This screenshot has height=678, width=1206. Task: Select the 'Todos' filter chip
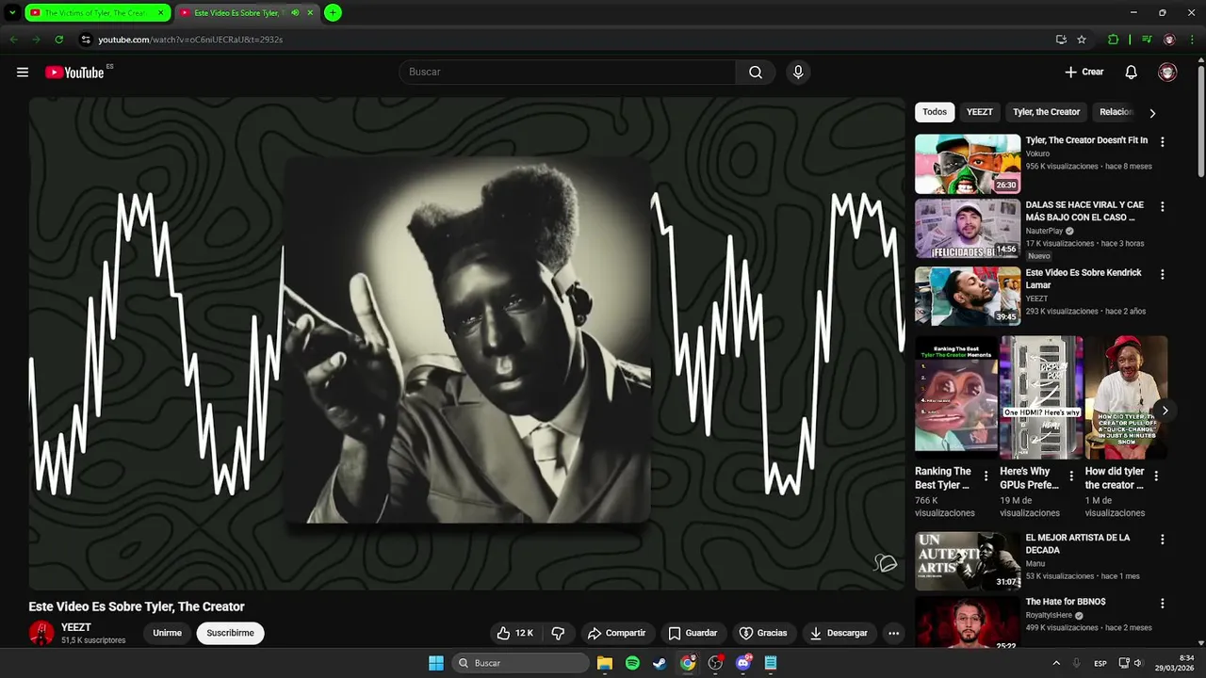[x=935, y=112]
